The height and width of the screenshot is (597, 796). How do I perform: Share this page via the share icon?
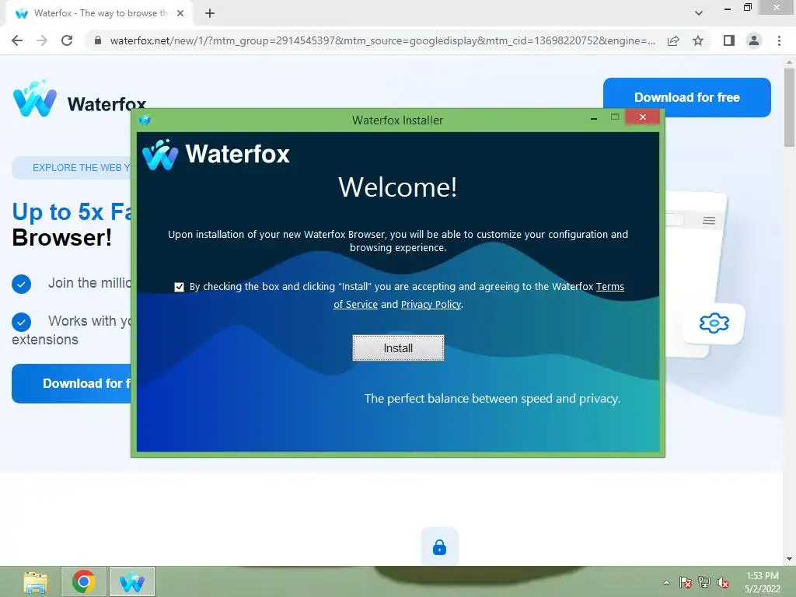pos(673,40)
